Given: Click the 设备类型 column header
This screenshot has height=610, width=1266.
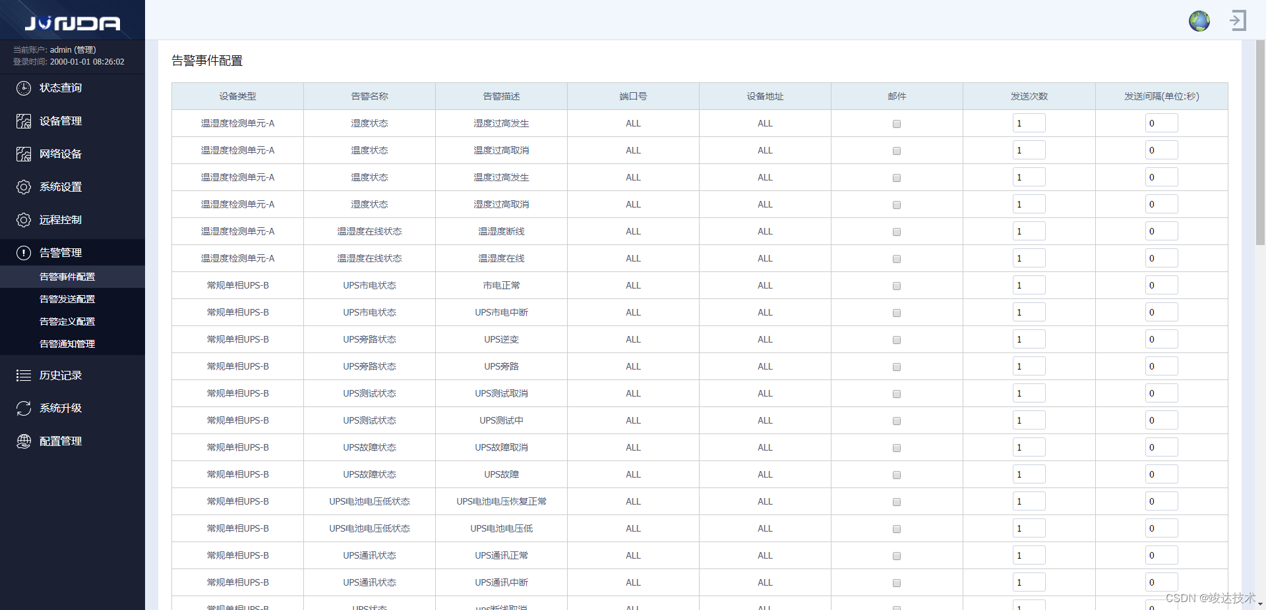Looking at the screenshot, I should point(238,96).
